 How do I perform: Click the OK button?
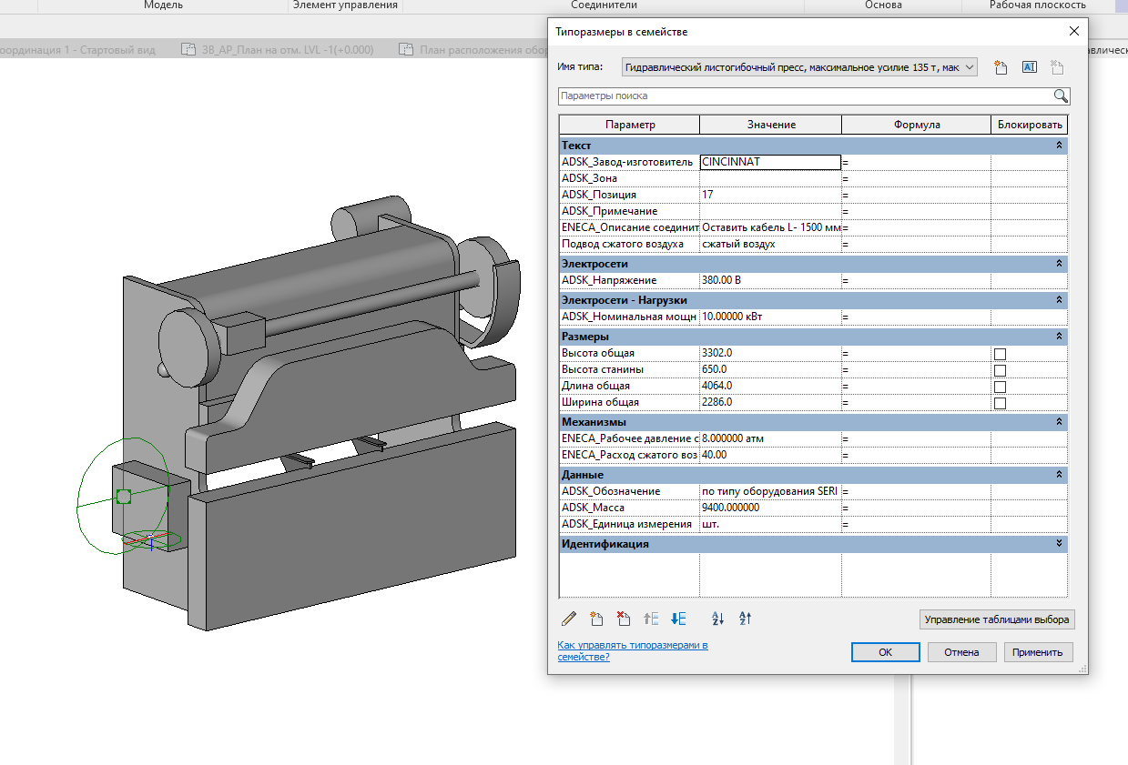[885, 652]
